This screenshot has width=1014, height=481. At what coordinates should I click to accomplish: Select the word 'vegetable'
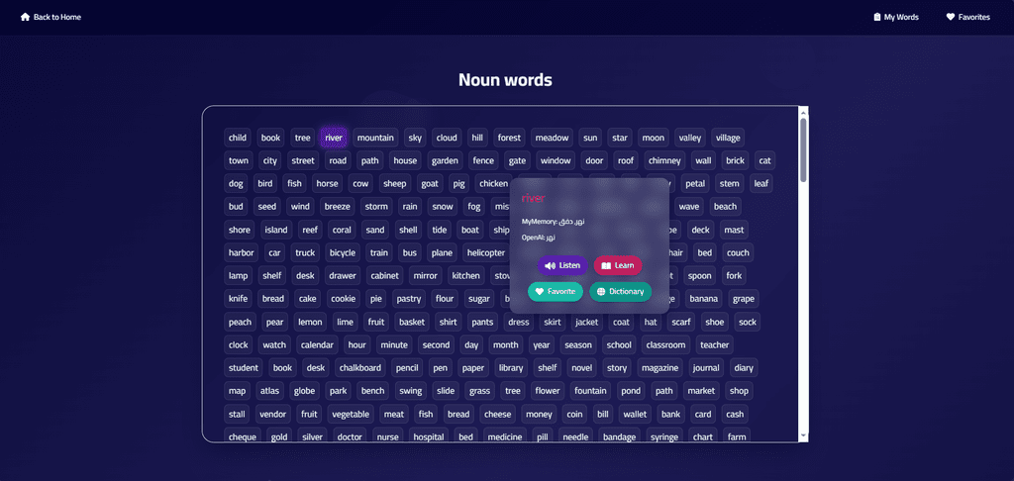[x=351, y=415]
